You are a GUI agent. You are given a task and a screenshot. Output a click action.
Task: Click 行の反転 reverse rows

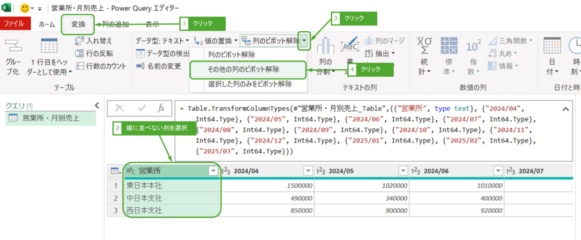coord(94,53)
